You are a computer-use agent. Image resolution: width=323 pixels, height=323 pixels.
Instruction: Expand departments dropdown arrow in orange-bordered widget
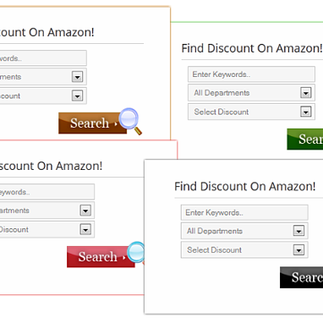click(x=77, y=77)
